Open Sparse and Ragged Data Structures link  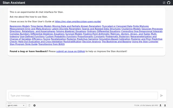point(101,29)
